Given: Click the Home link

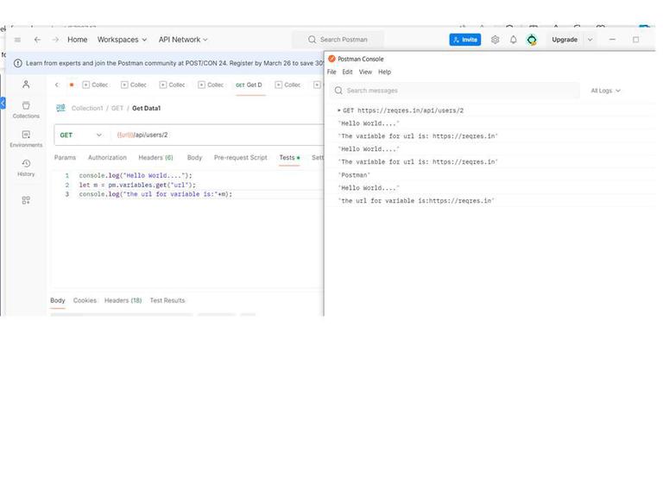Looking at the screenshot, I should (78, 40).
